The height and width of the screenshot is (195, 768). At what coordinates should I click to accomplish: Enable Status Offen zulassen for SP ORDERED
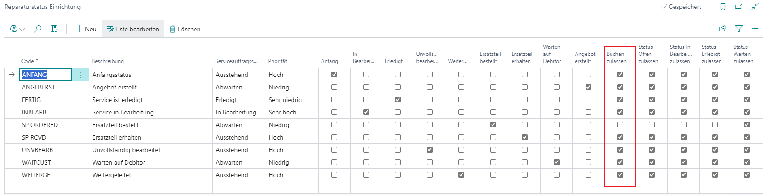652,125
